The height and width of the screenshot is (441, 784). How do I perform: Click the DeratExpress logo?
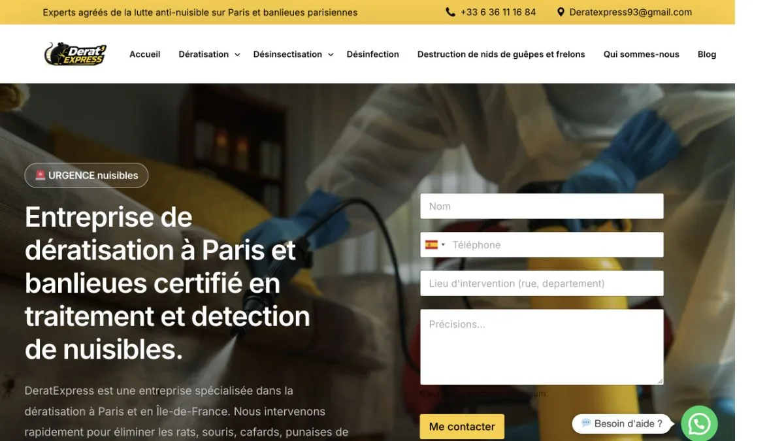75,54
